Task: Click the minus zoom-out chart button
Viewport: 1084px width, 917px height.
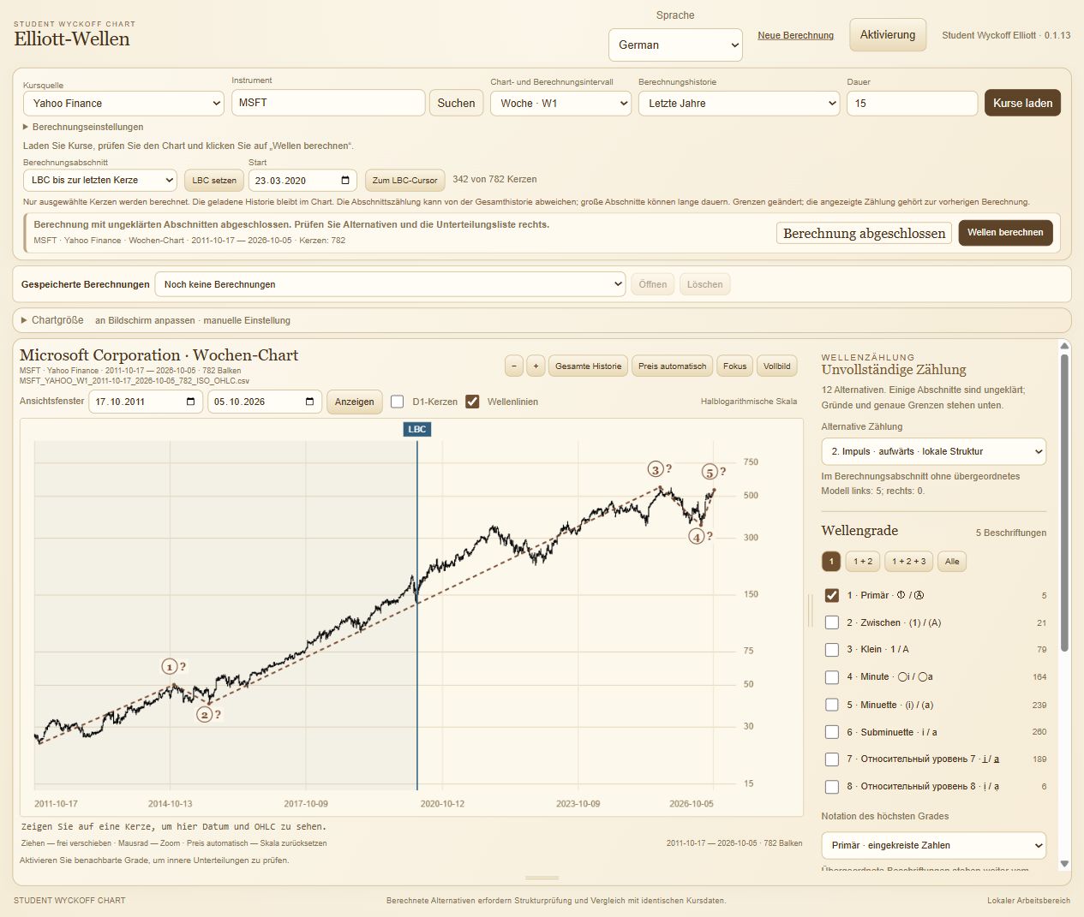Action: tap(514, 366)
